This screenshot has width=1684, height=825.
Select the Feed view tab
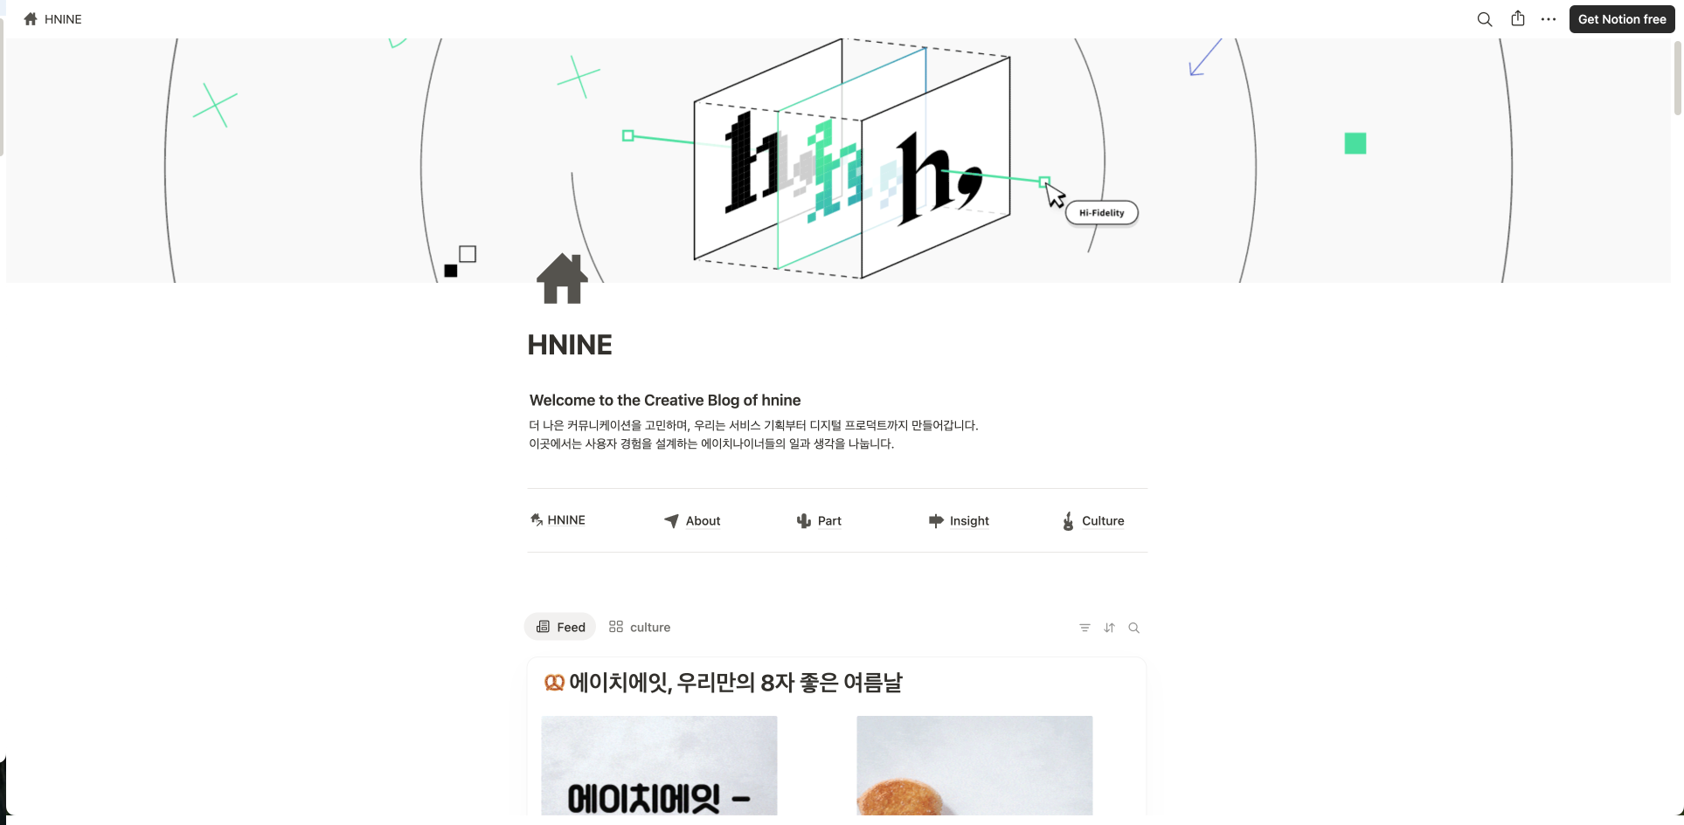tap(560, 627)
